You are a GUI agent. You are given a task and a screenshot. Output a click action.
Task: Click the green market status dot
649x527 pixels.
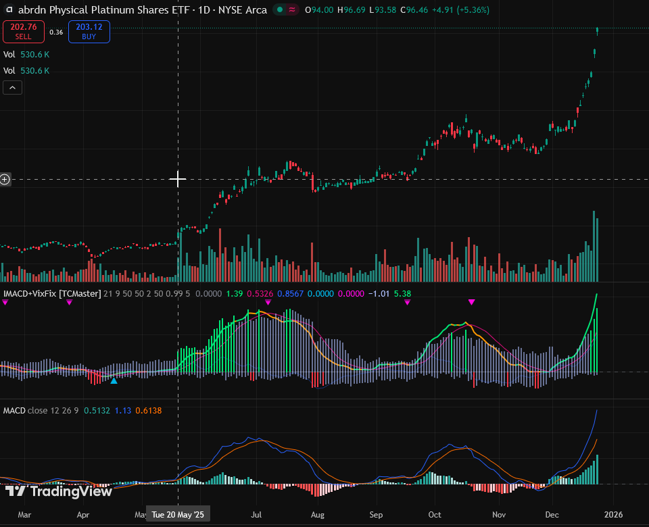coord(280,9)
